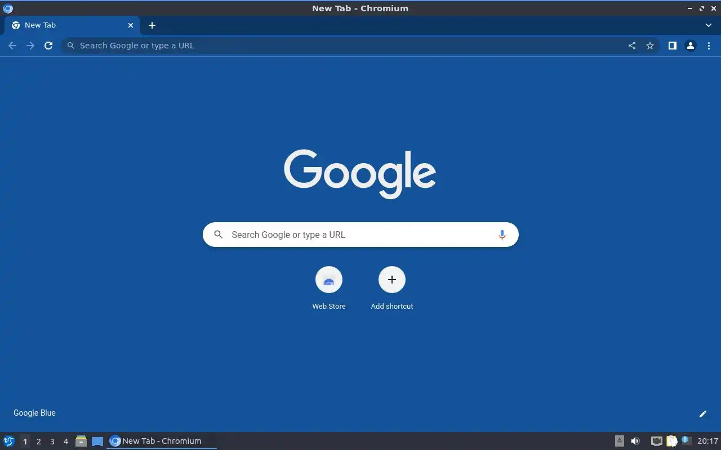Switch to workspace 2

[38, 442]
